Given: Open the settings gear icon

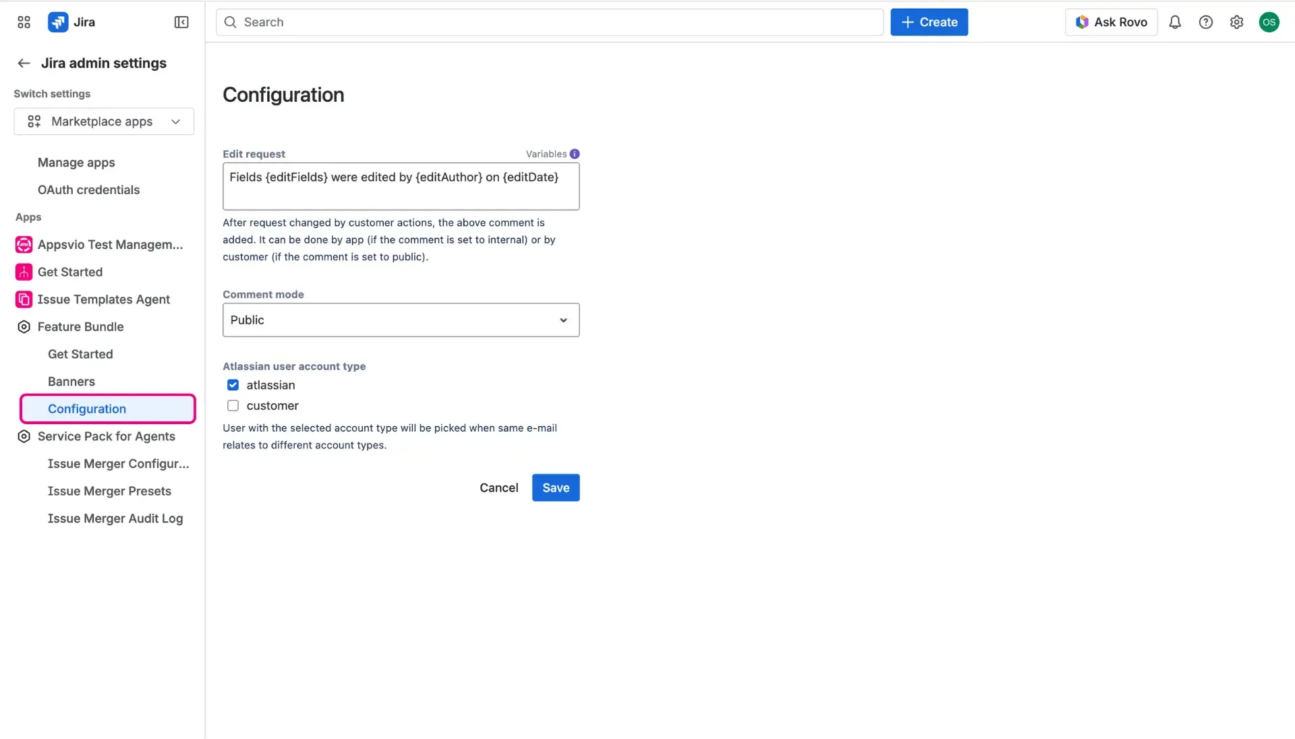Looking at the screenshot, I should [1237, 22].
